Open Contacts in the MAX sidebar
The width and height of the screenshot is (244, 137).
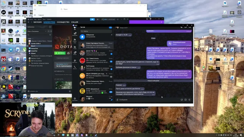[75, 61]
